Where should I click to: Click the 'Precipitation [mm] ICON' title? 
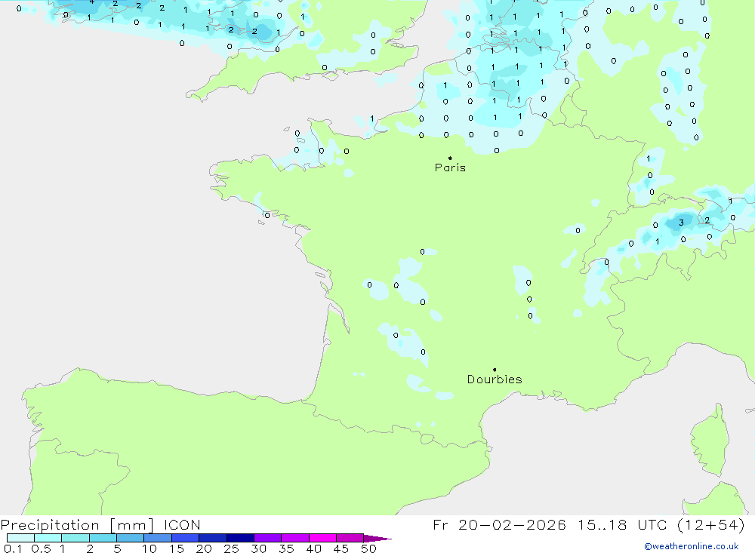tap(100, 524)
